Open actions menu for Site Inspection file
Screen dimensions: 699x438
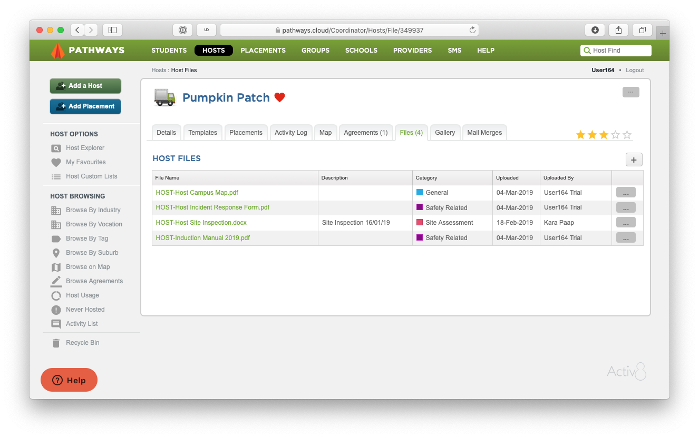[x=626, y=223]
